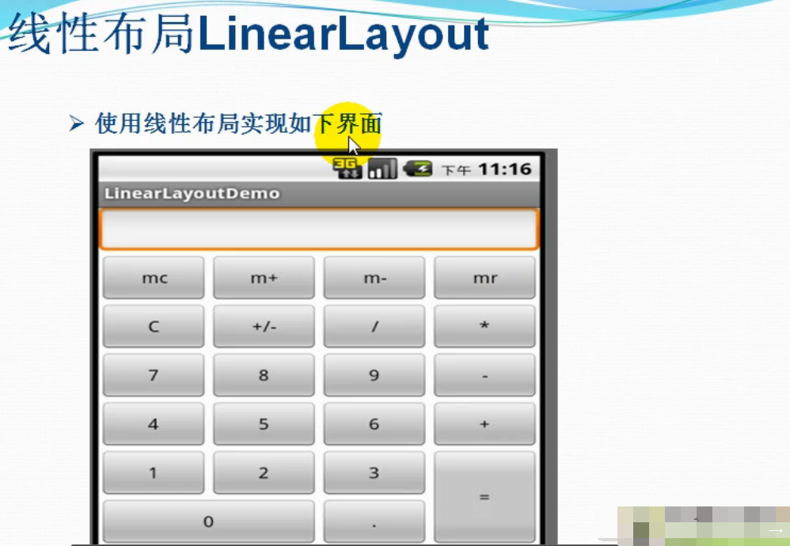This screenshot has height=546, width=790.
Task: Tap the m- calculator button
Action: pos(374,278)
